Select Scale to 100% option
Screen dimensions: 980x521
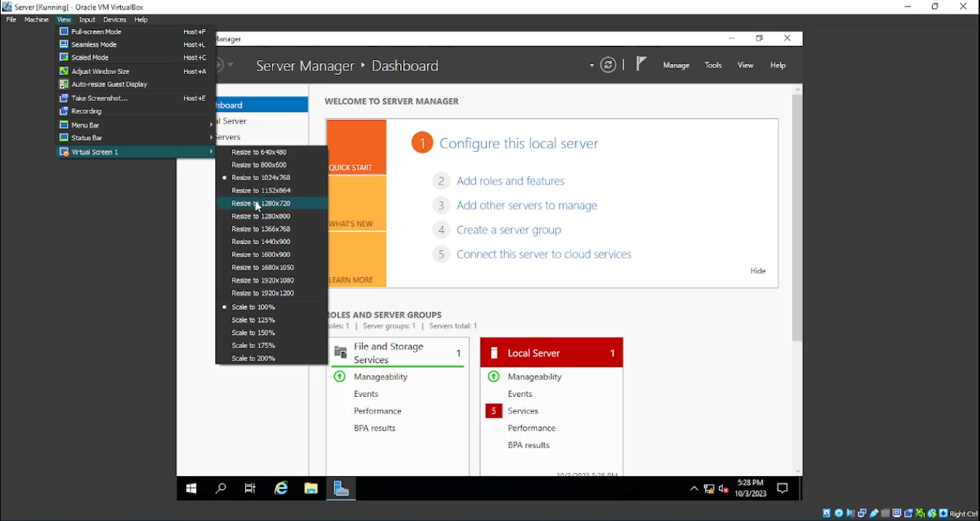pyautogui.click(x=253, y=307)
